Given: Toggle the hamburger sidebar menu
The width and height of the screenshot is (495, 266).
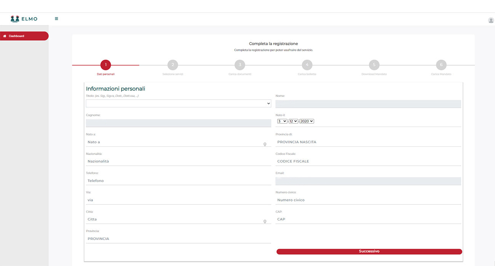Looking at the screenshot, I should click(x=56, y=19).
